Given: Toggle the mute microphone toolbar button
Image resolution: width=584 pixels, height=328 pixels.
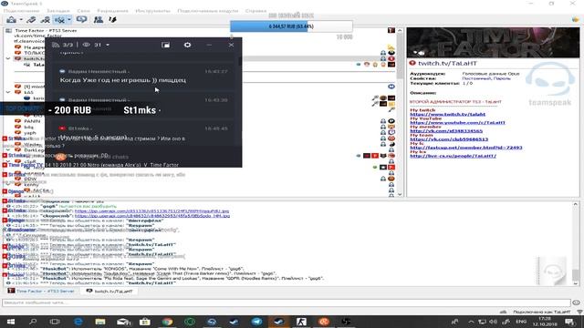Looking at the screenshot, I should click(59, 20).
